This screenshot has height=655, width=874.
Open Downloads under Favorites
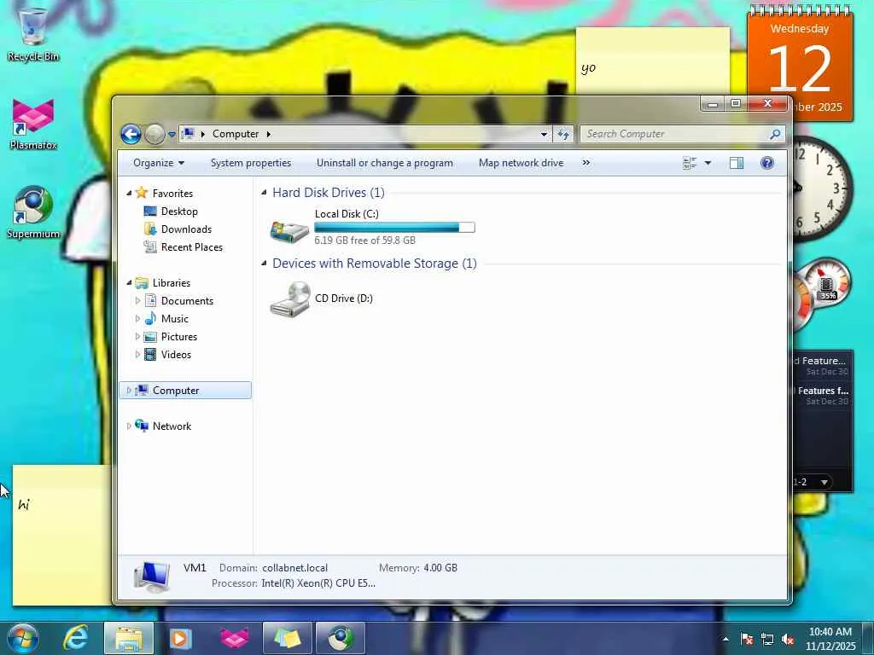[186, 229]
